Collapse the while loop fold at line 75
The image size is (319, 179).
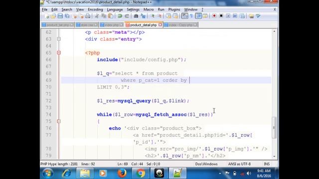point(59,121)
